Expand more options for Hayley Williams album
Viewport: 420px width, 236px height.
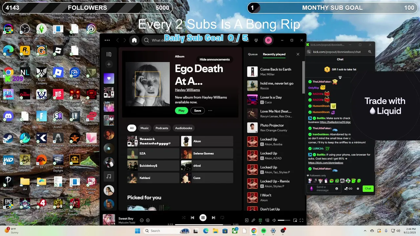210,111
